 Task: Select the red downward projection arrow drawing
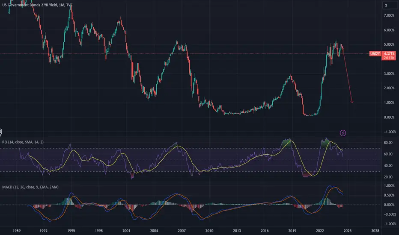point(348,77)
